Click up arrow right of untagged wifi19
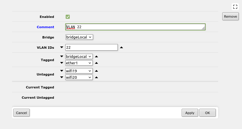 point(97,71)
